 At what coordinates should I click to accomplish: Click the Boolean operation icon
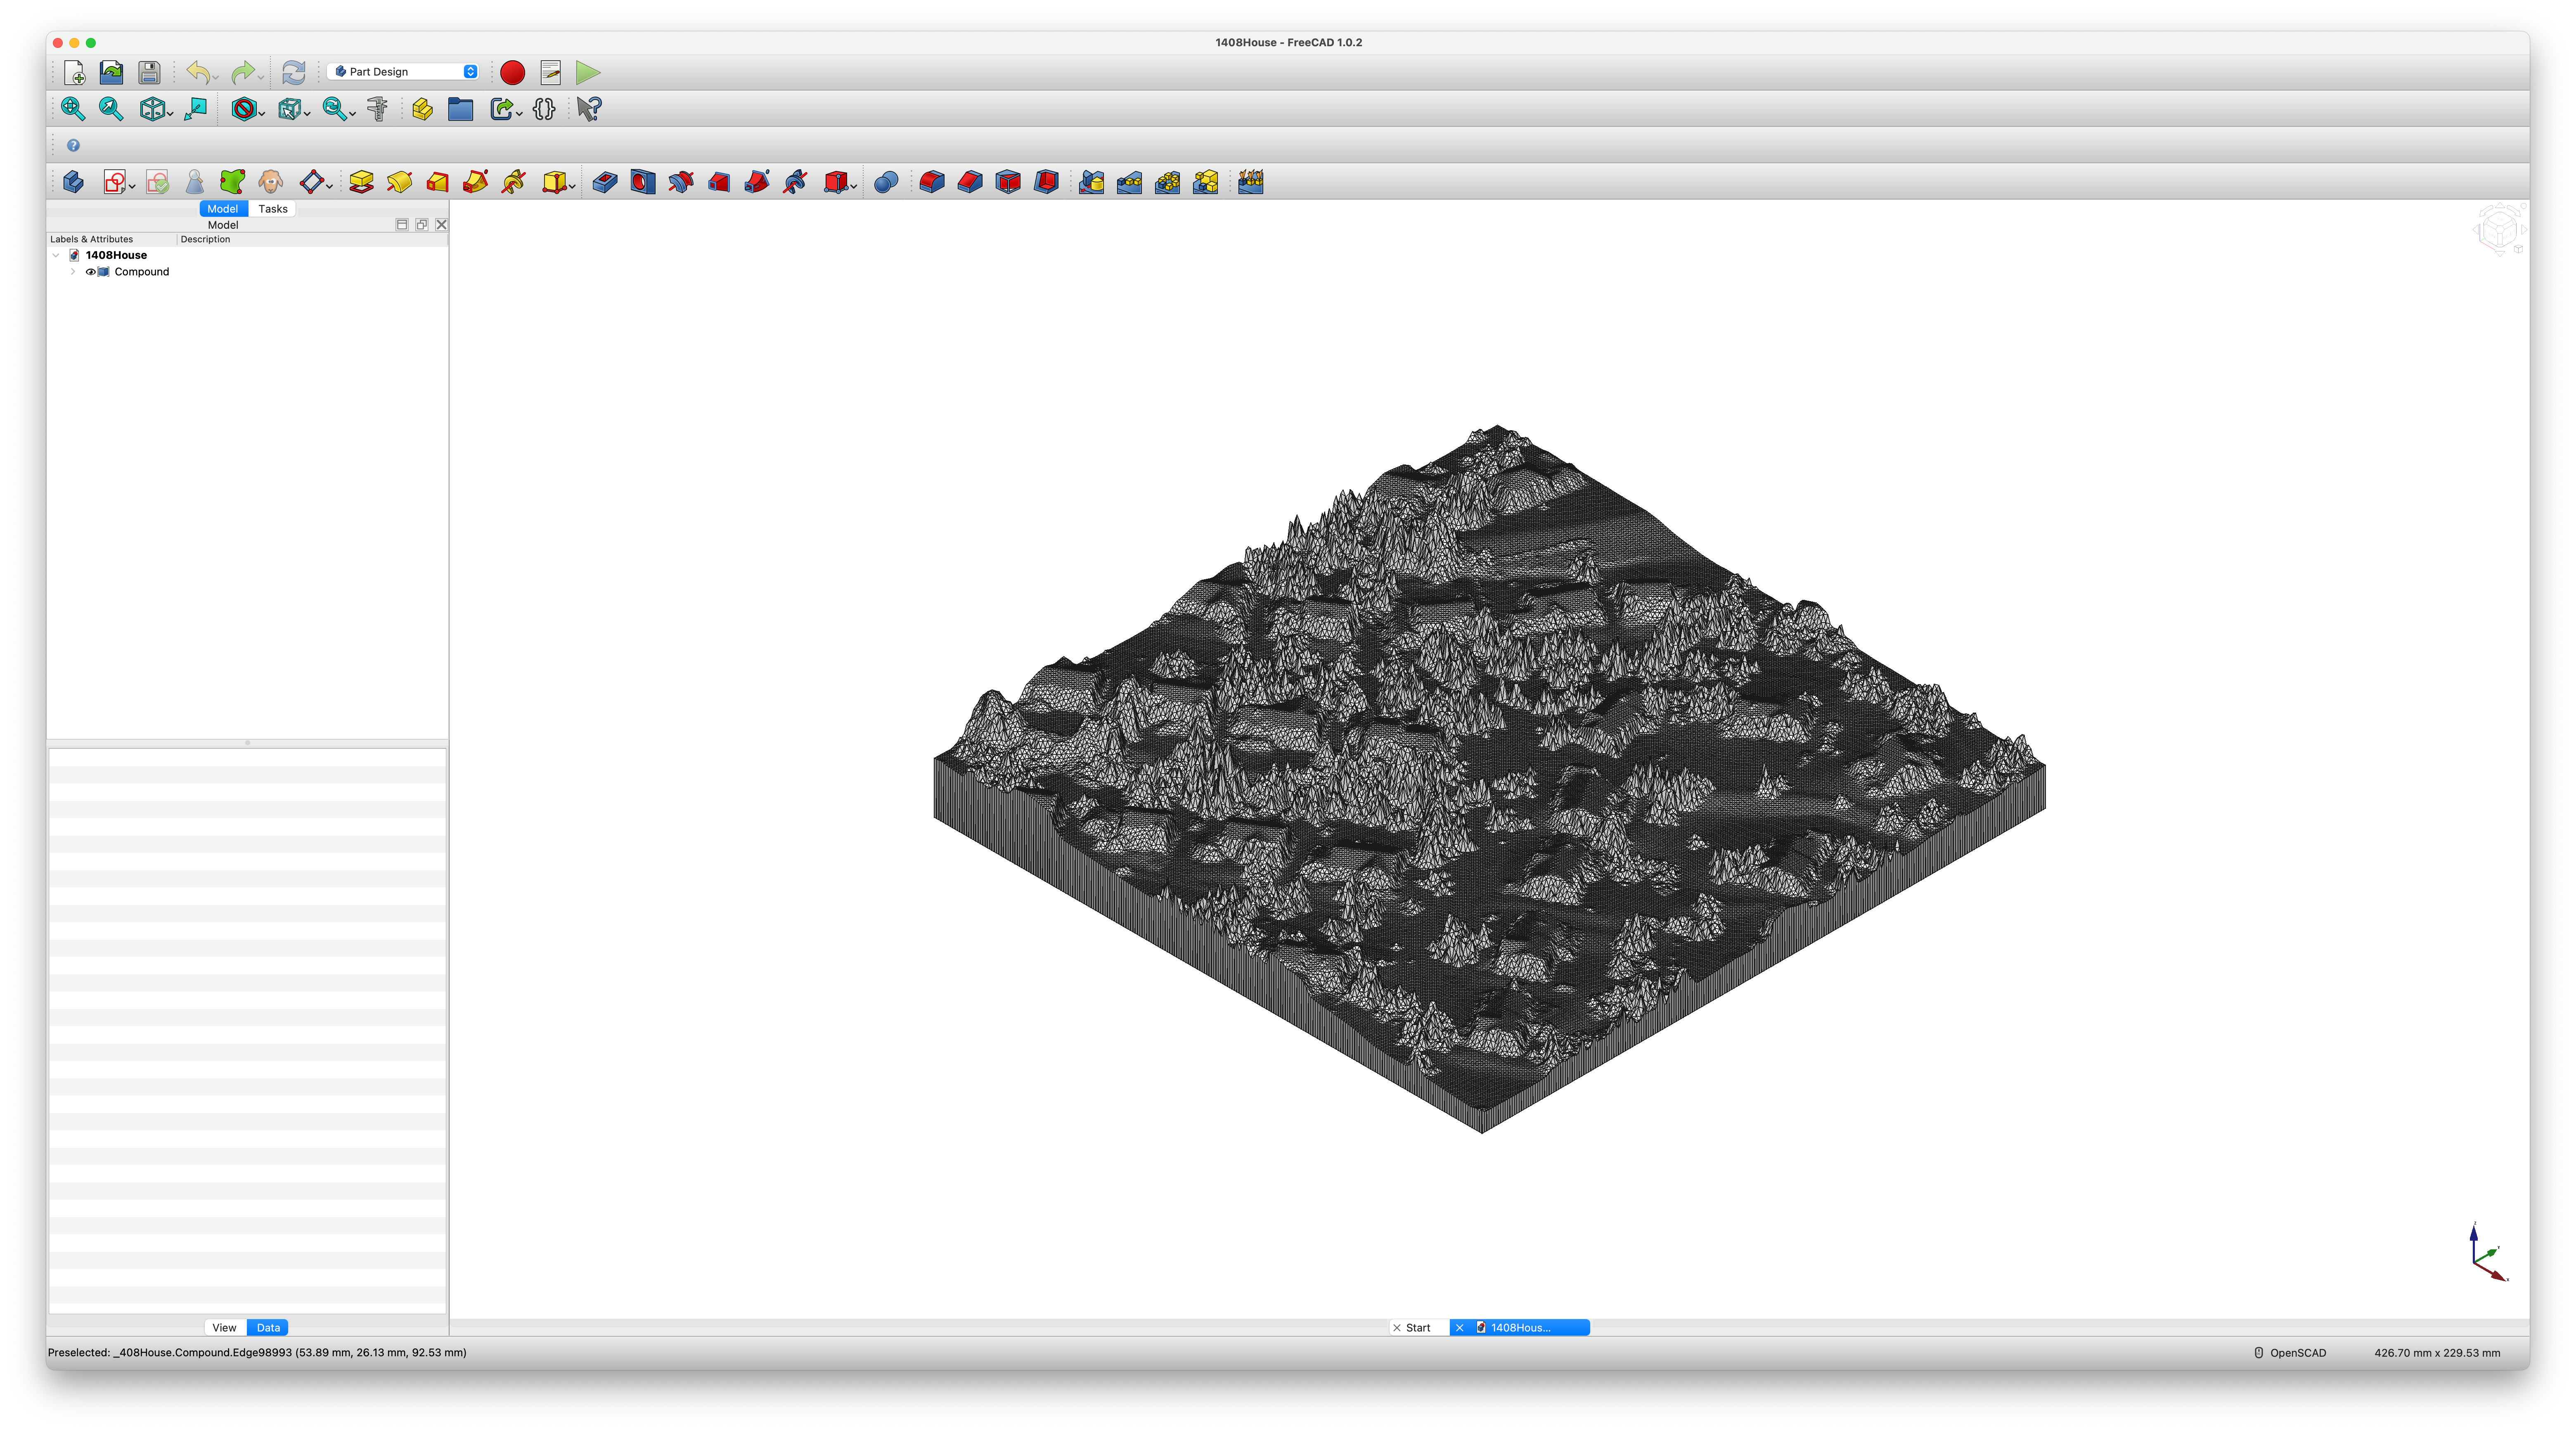pos(885,182)
